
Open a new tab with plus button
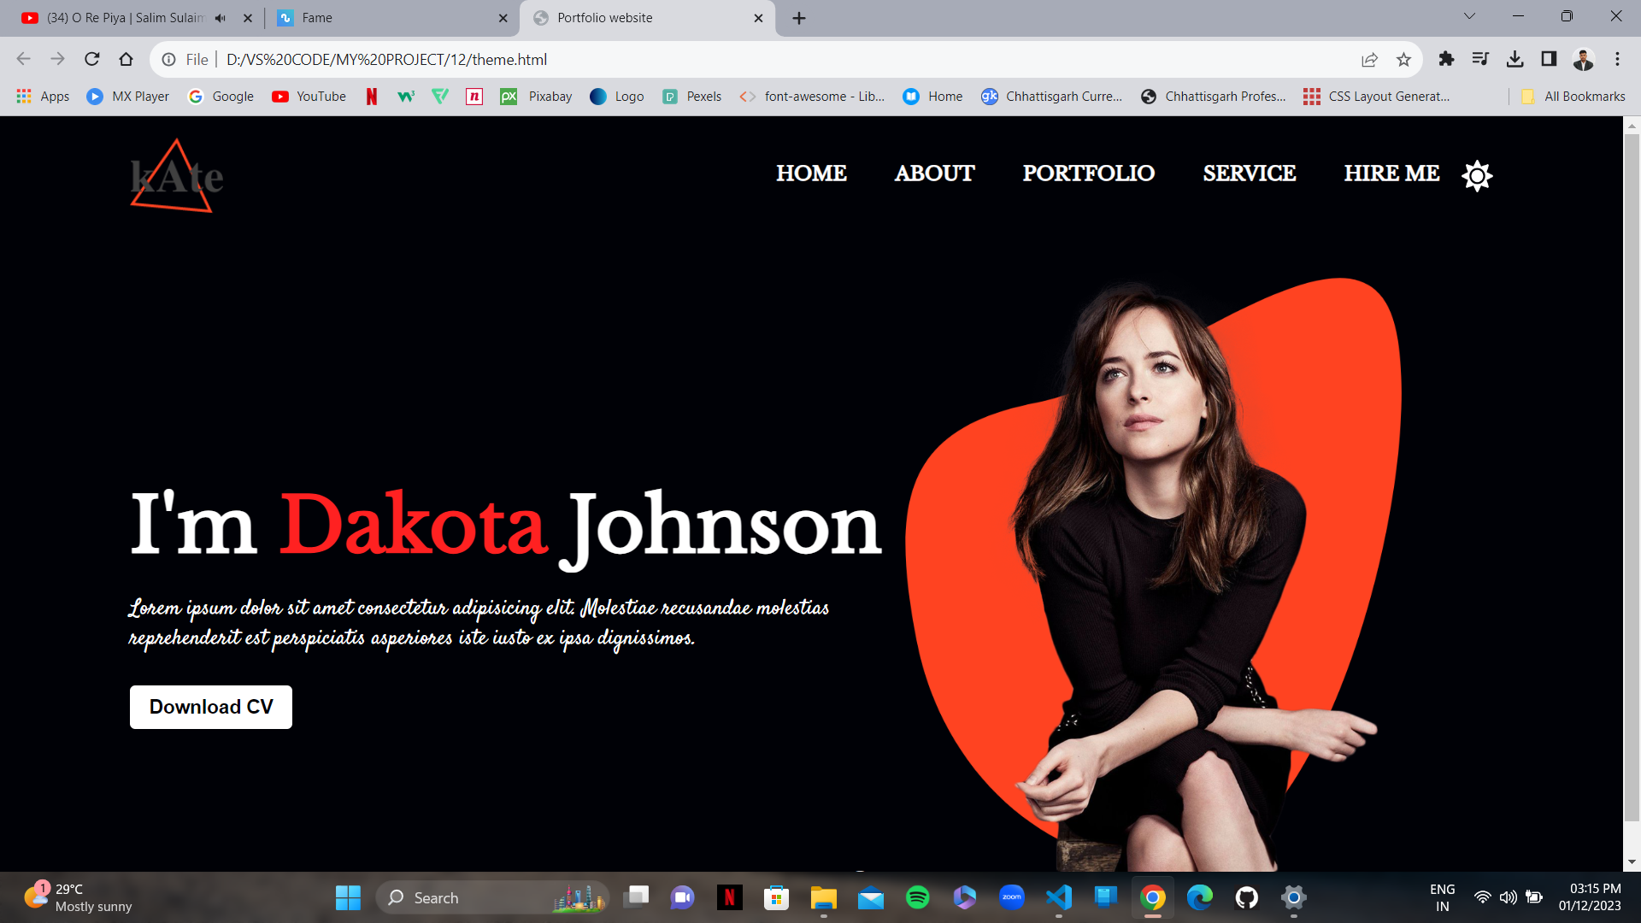point(799,18)
